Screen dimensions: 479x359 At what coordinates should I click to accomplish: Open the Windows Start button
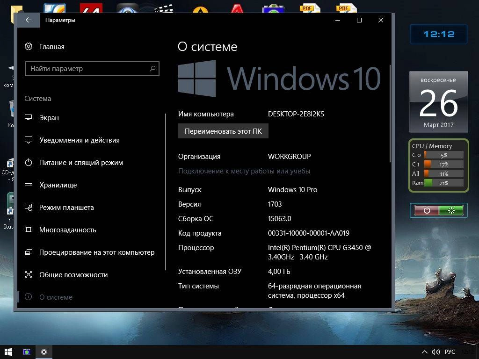(x=8, y=352)
